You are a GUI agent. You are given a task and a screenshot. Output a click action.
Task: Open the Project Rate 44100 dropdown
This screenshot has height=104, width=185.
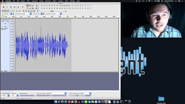(x=5, y=95)
